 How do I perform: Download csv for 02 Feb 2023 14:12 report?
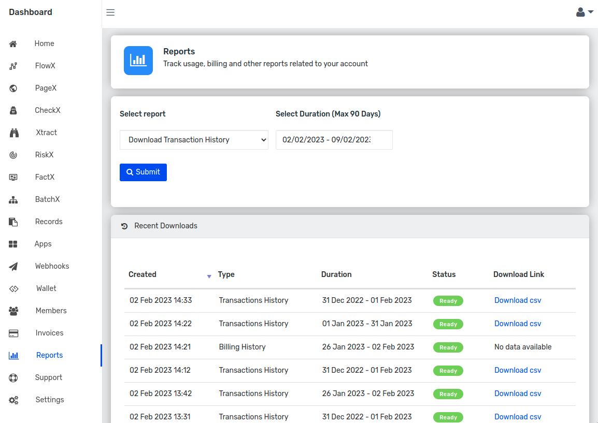518,370
